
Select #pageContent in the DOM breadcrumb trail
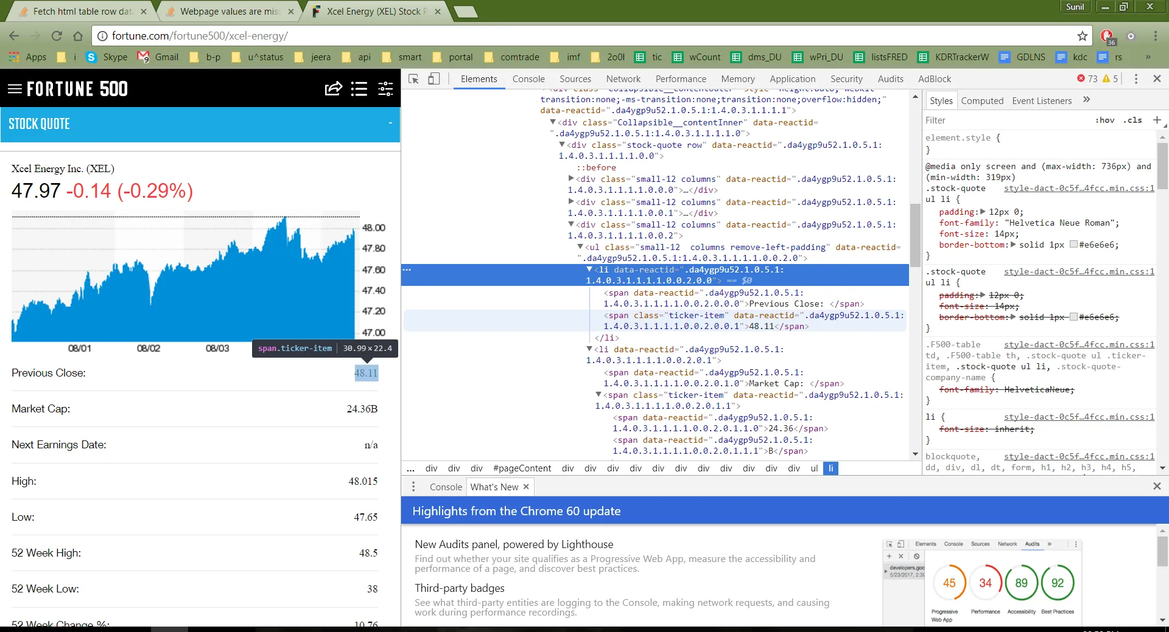[x=522, y=468]
